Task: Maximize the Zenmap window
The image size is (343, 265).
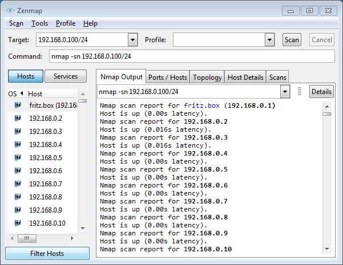Action: click(x=309, y=10)
